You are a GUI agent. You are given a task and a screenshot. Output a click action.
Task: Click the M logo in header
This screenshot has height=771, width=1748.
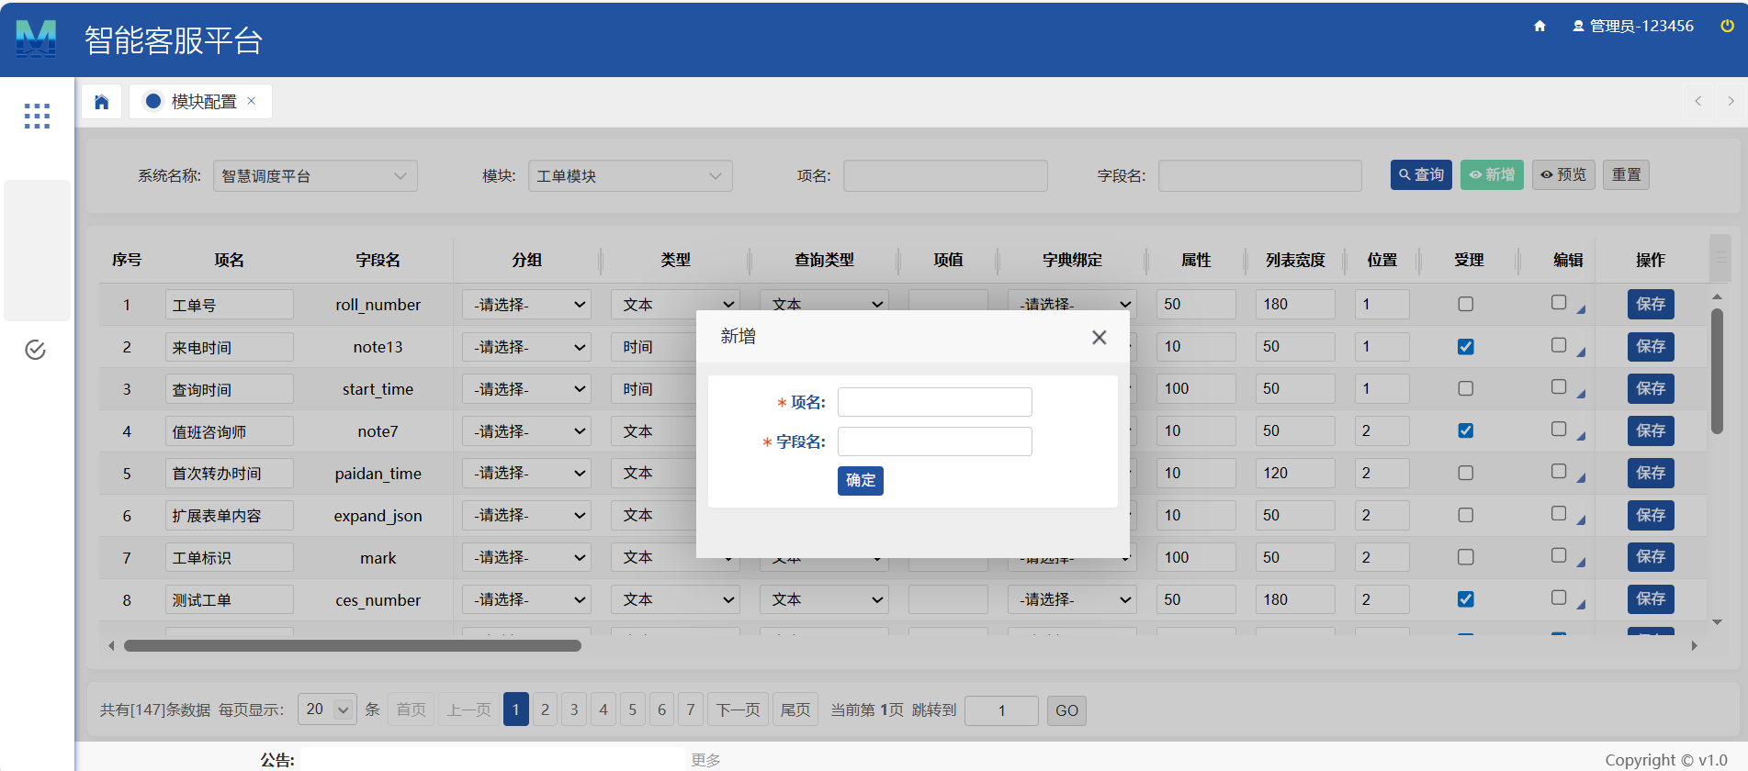[36, 39]
